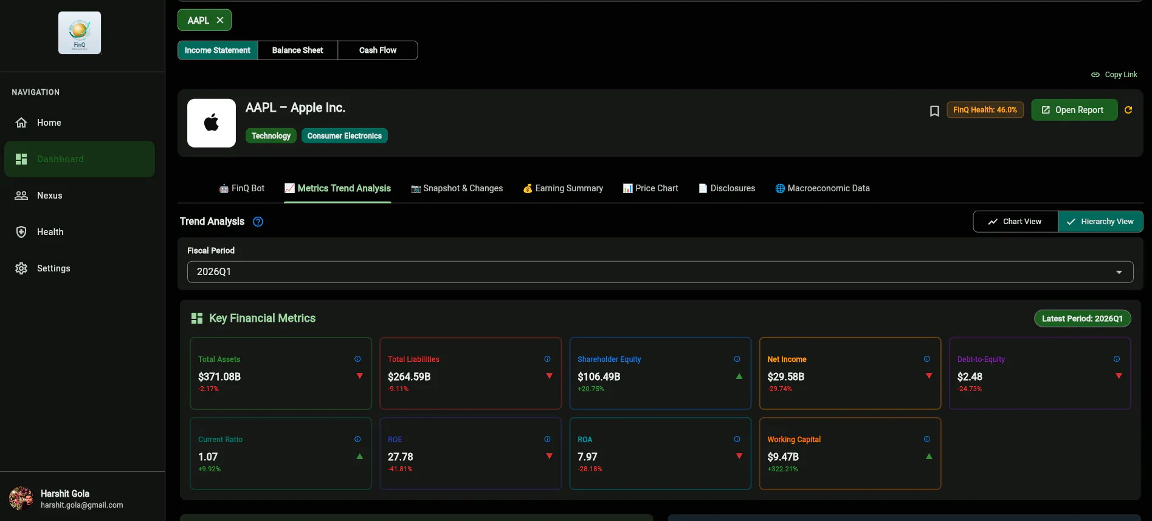Image resolution: width=1152 pixels, height=521 pixels.
Task: Click the Technology tag
Action: (271, 136)
